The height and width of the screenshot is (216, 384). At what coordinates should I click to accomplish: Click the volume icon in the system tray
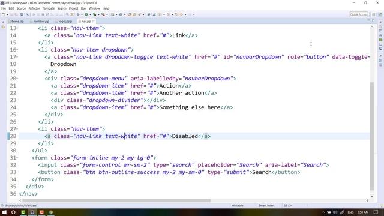(335, 212)
